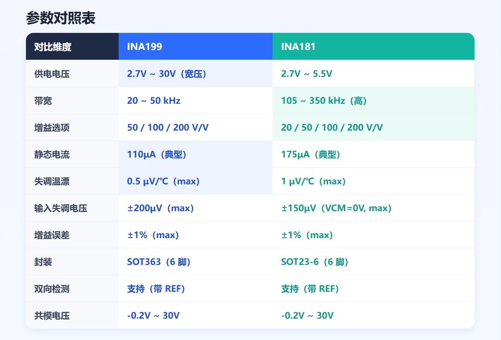
Task: Click the INA181 ±1%（max）cell
Action: (x=374, y=235)
